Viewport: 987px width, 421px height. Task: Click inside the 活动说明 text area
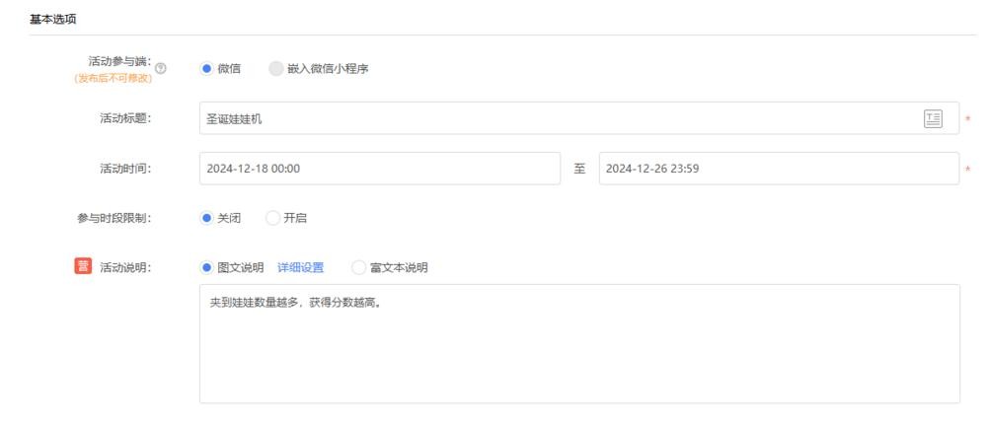pyautogui.click(x=578, y=343)
